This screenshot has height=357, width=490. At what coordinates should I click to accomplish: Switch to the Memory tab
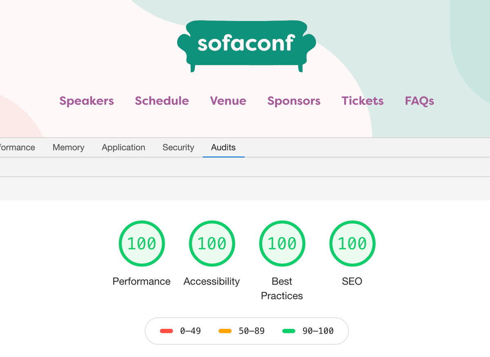68,148
